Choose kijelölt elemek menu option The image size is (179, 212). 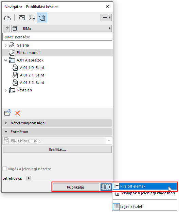click(x=145, y=186)
